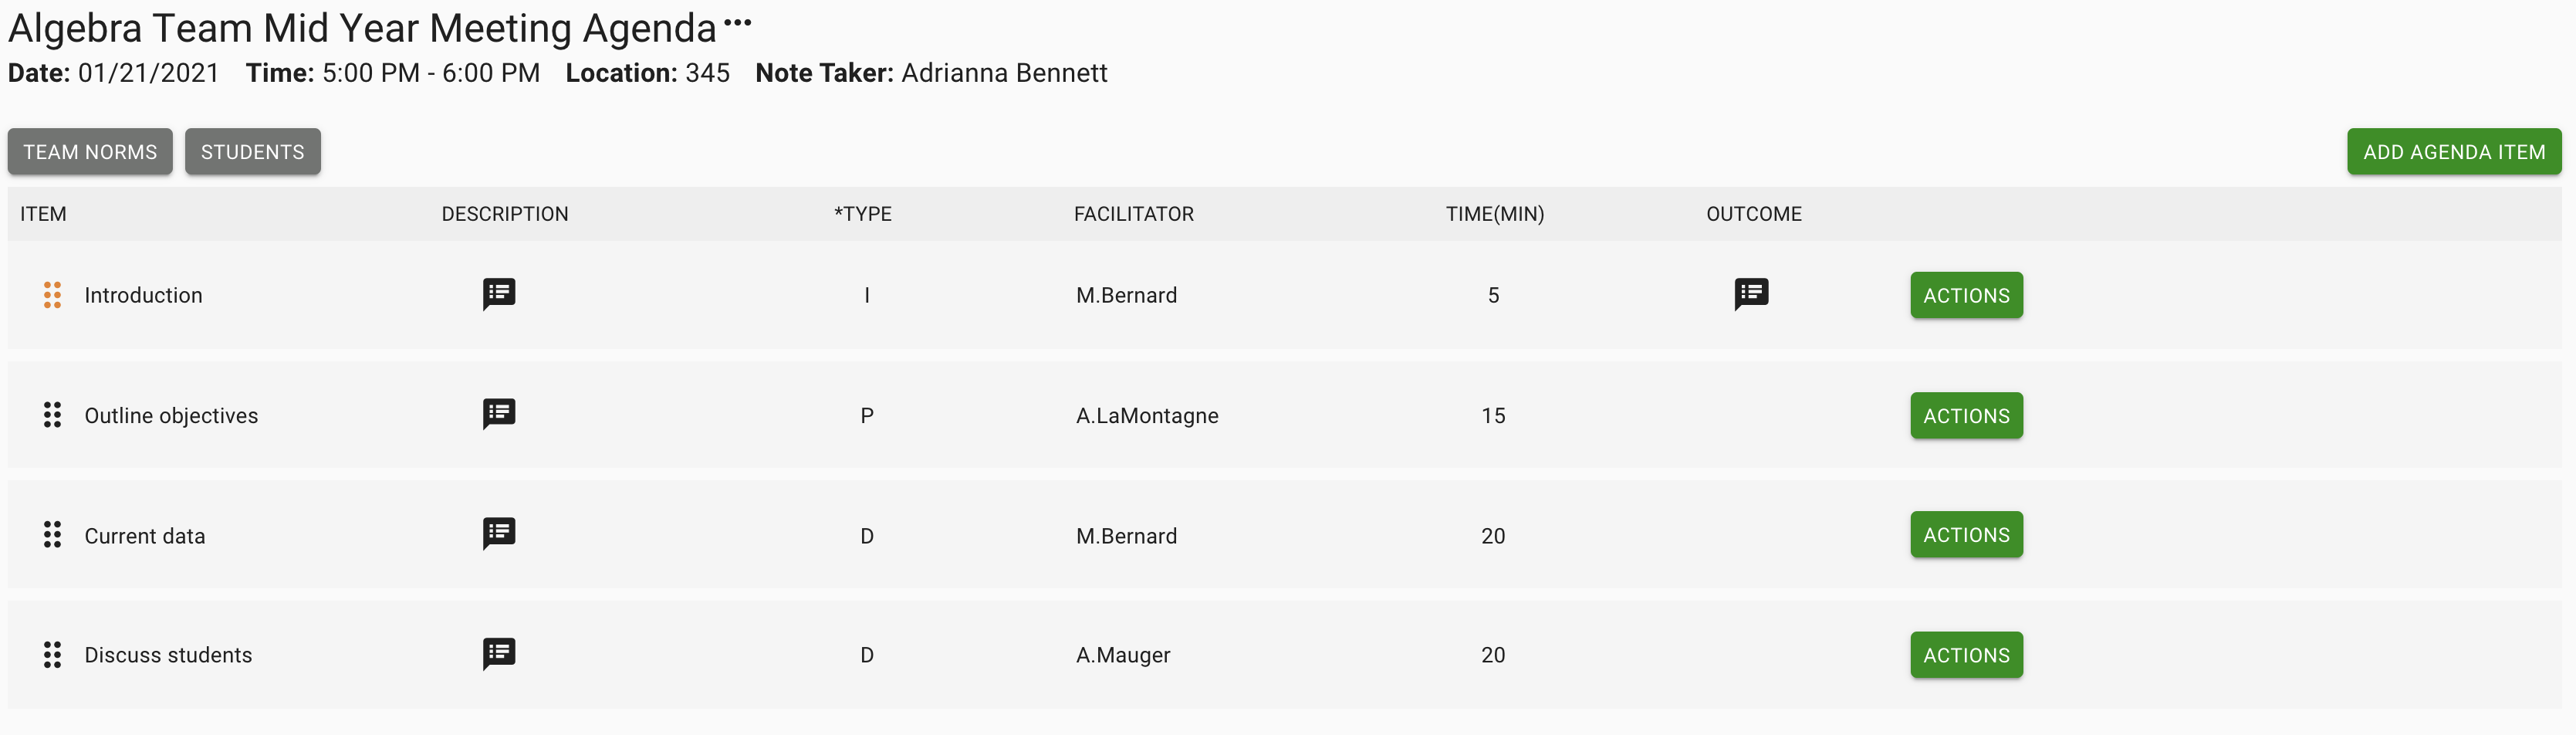Show the TEAM NORMS panel
Screen dimensions: 2576x735
point(90,151)
